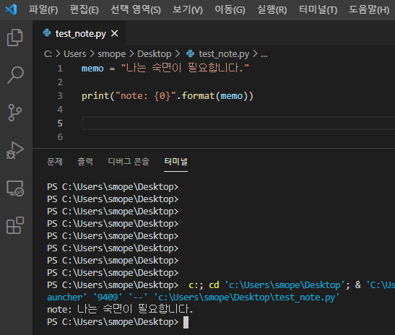The height and width of the screenshot is (335, 395).
Task: Open the 선택 영역(S) menu
Action: (x=136, y=10)
